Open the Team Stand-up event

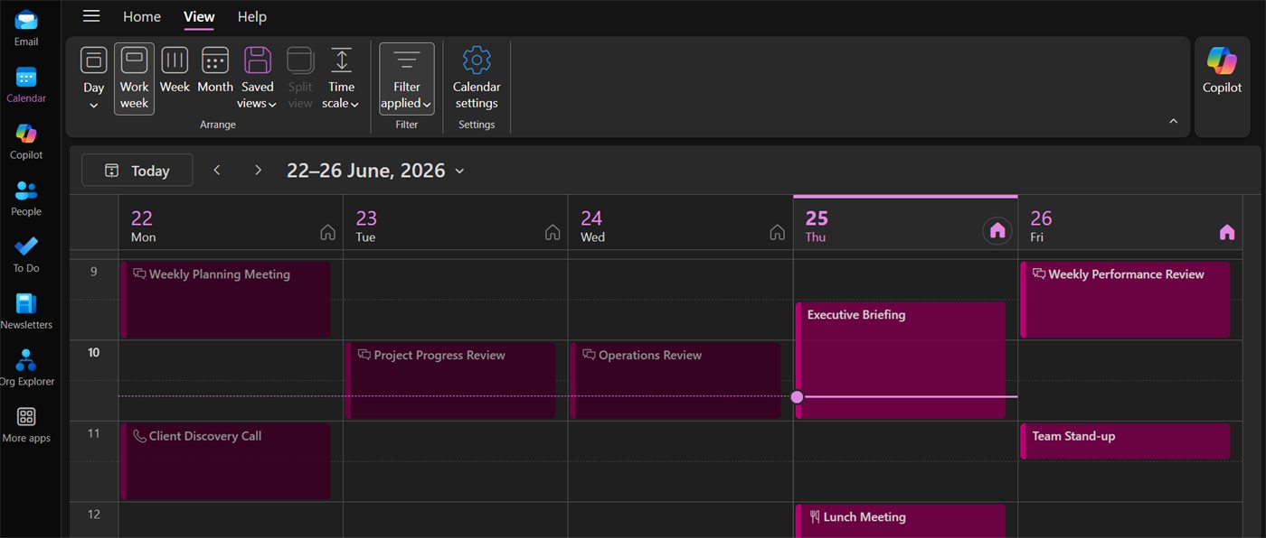(x=1125, y=441)
